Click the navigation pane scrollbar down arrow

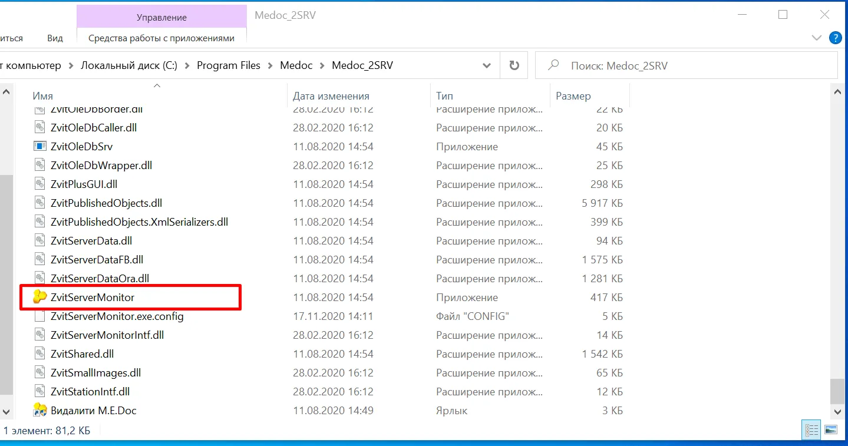coord(6,411)
